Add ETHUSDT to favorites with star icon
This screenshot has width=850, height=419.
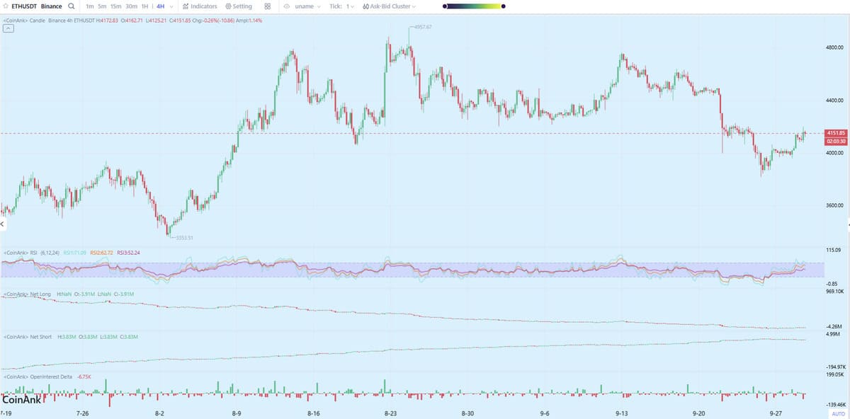[x=6, y=6]
